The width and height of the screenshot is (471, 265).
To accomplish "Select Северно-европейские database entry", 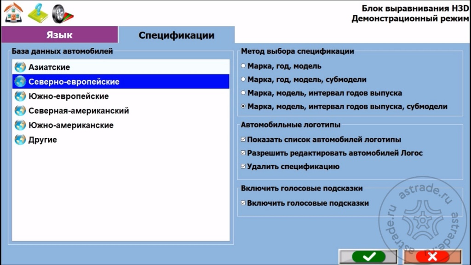I will click(x=121, y=81).
